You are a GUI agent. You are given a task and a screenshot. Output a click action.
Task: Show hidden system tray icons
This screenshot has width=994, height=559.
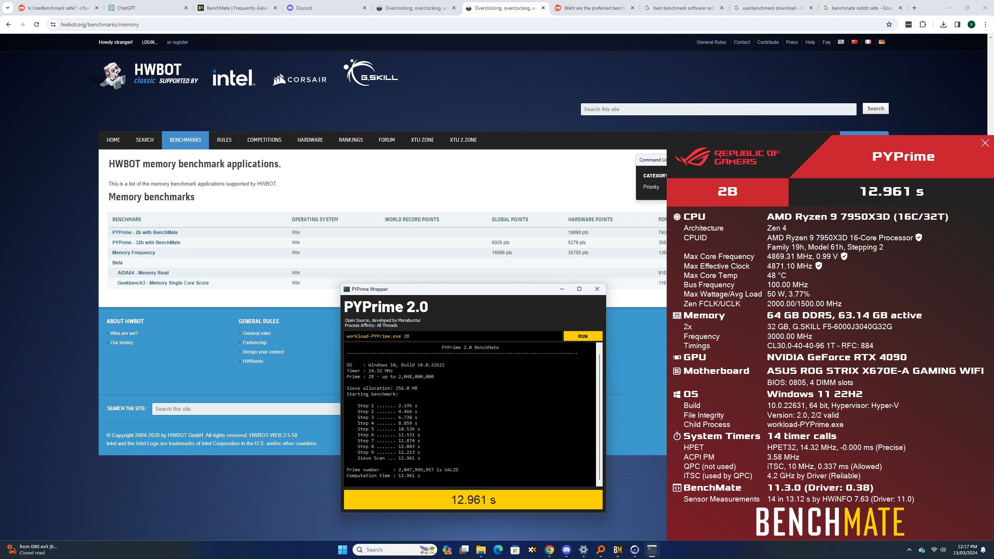(x=909, y=550)
